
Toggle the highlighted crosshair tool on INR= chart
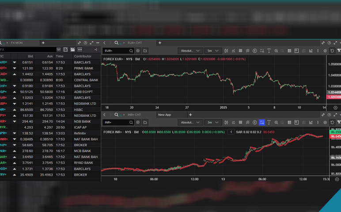(262, 123)
